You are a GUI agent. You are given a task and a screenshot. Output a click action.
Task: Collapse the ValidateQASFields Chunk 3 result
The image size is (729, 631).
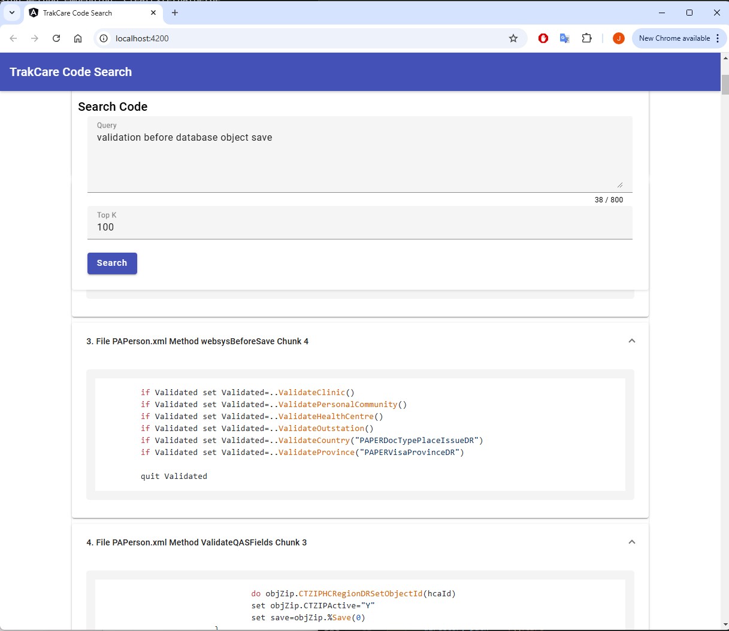tap(631, 542)
